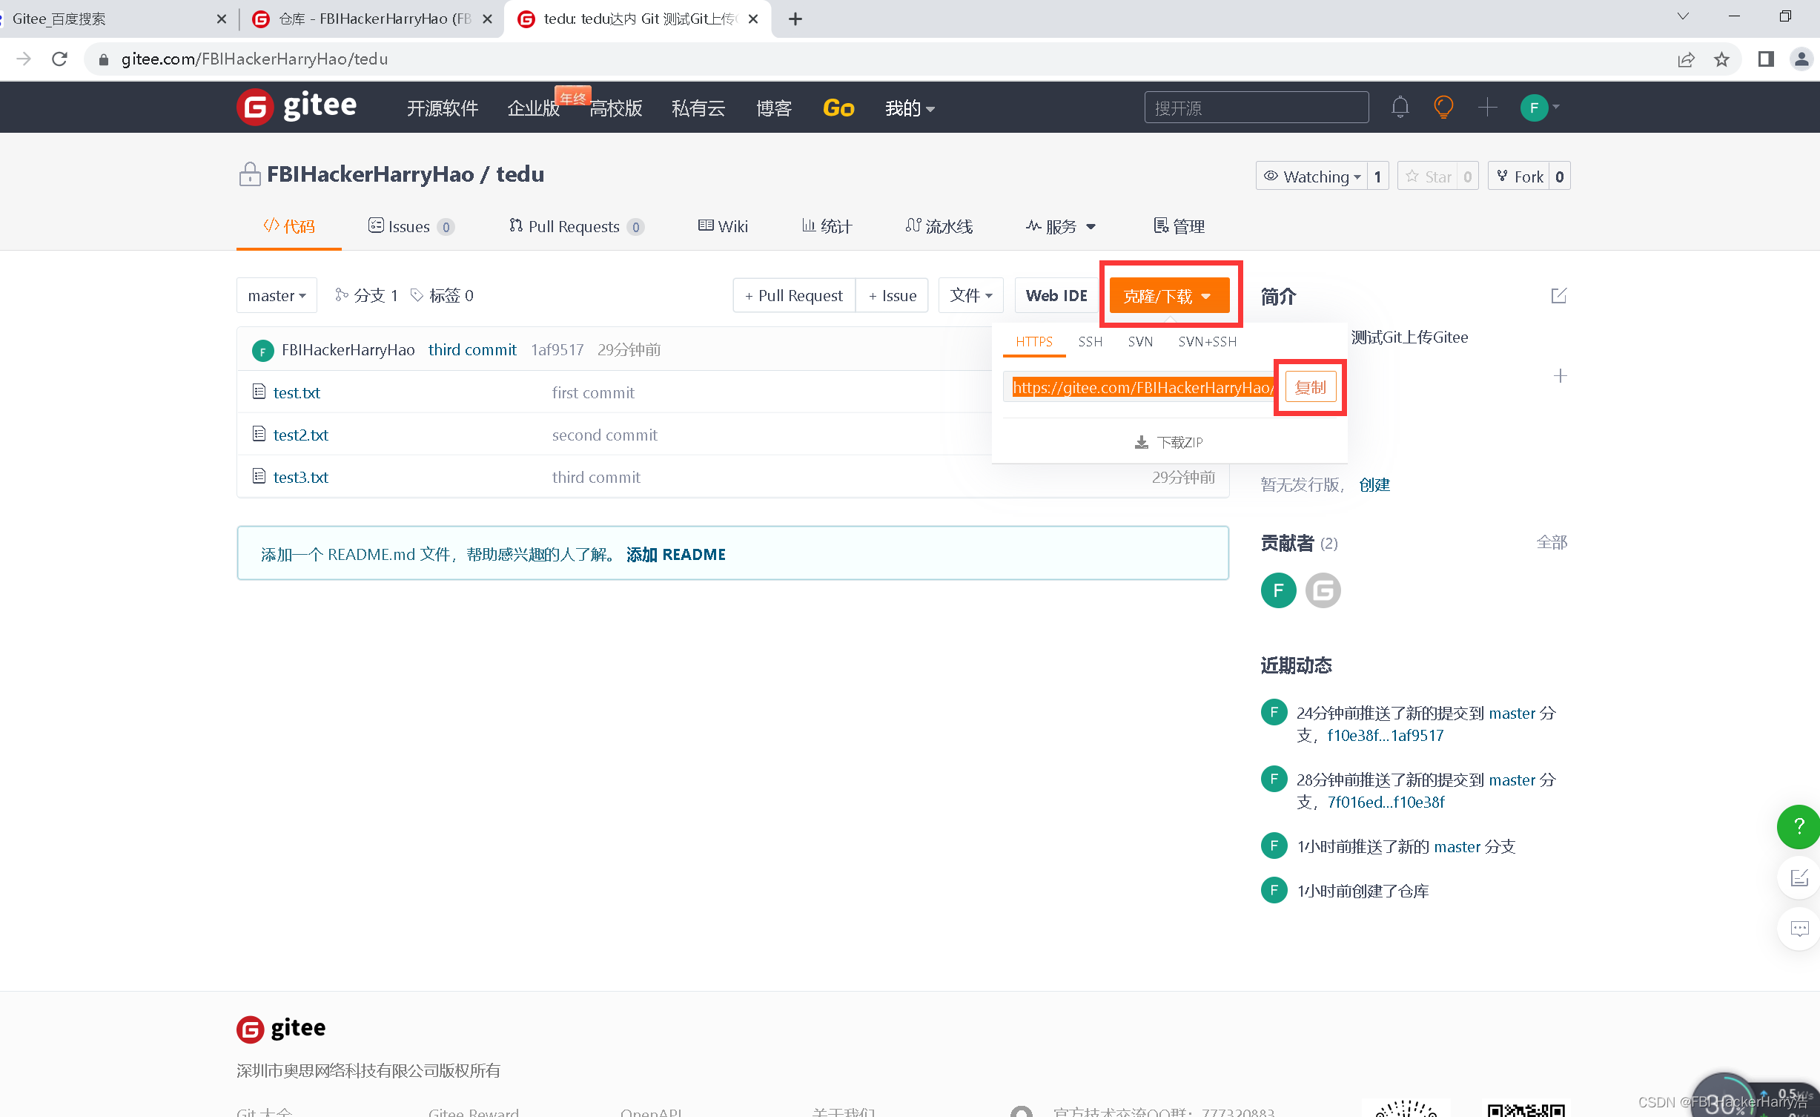The image size is (1820, 1117).
Task: Open the 我的 dropdown in header
Action: pyautogui.click(x=910, y=108)
